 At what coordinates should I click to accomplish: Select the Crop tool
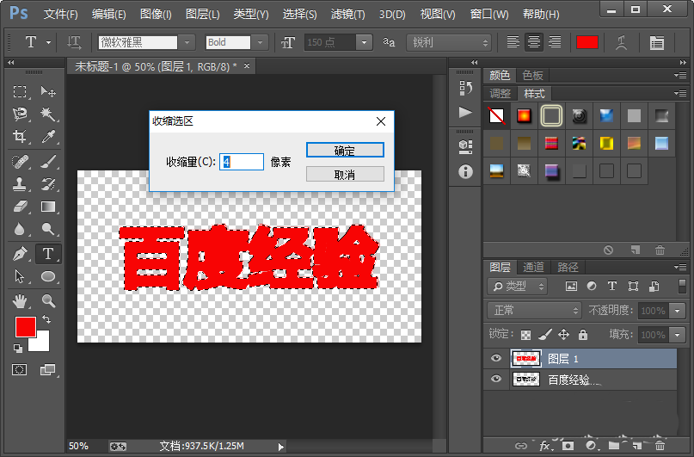pos(20,136)
